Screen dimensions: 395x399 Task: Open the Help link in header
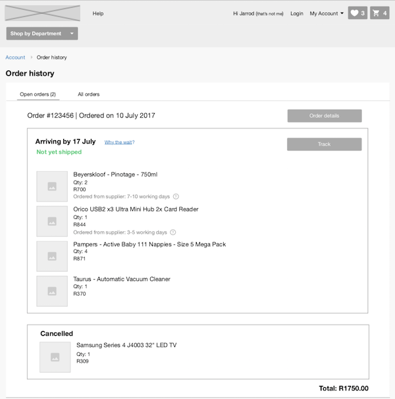pyautogui.click(x=98, y=13)
